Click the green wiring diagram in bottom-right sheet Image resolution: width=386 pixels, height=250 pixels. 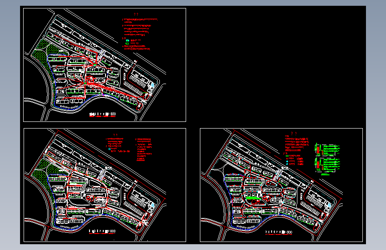pos(327,159)
